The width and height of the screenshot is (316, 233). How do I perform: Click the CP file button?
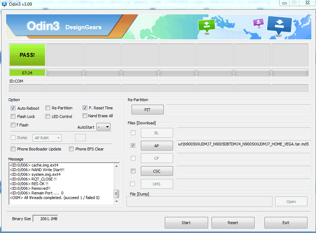click(x=157, y=158)
